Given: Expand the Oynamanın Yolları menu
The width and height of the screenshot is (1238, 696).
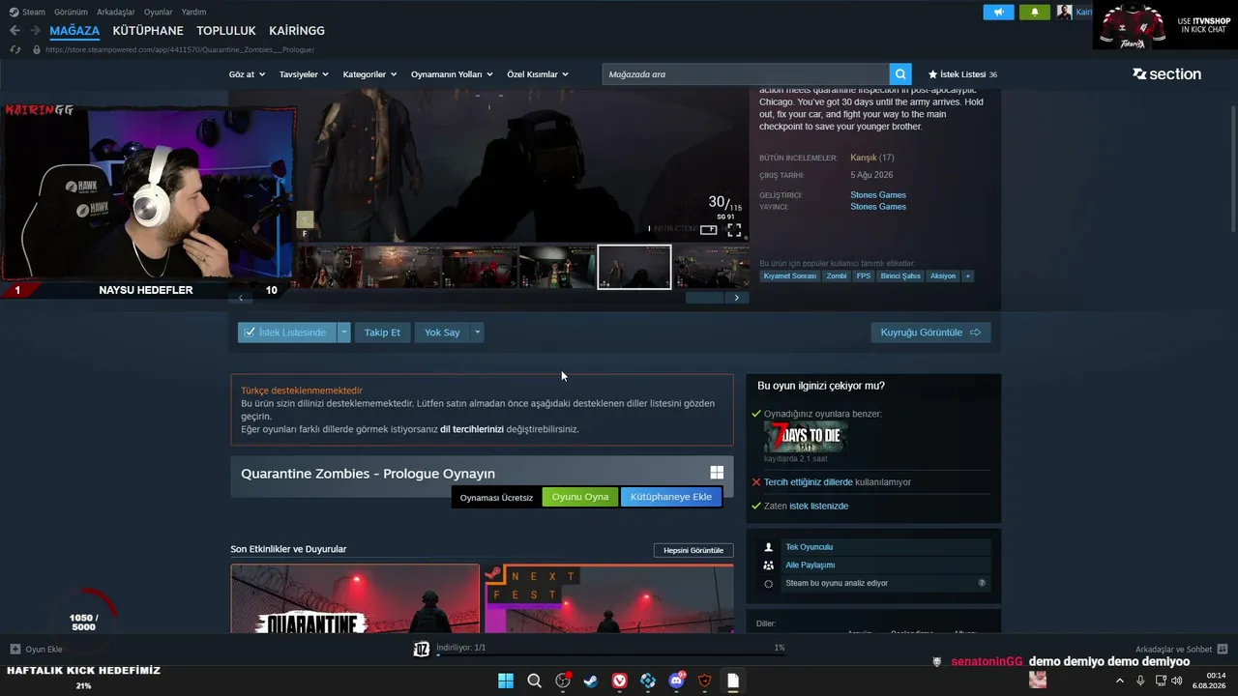Looking at the screenshot, I should (x=452, y=74).
